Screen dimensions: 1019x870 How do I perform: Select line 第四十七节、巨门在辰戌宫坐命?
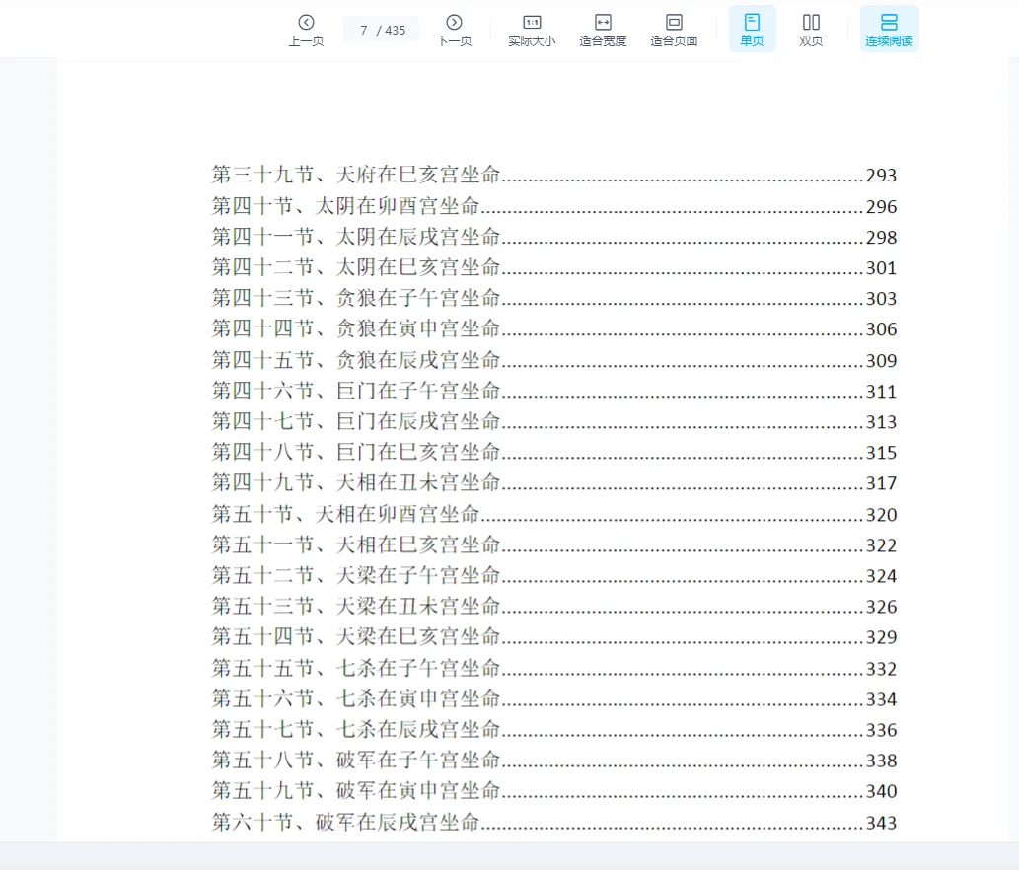(554, 421)
